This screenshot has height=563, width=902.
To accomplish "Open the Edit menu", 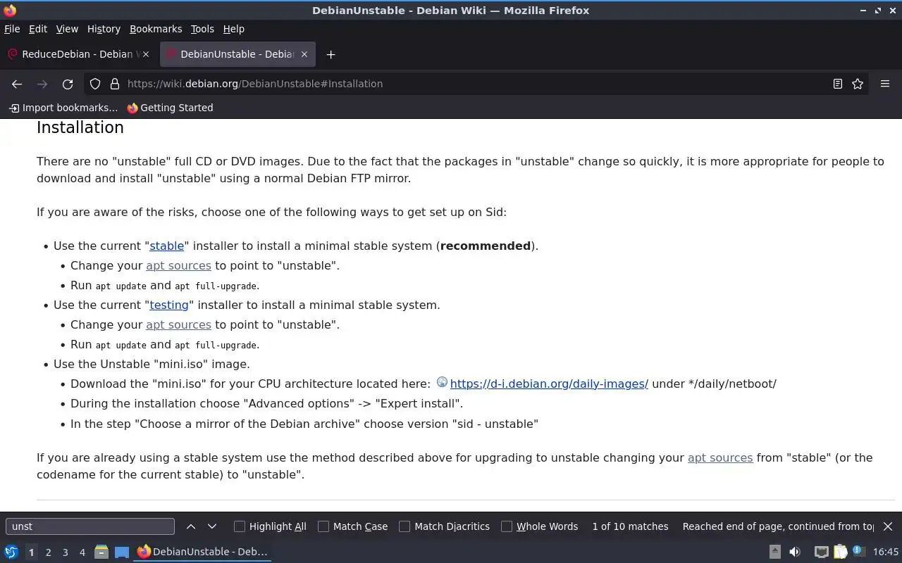I will [x=38, y=29].
